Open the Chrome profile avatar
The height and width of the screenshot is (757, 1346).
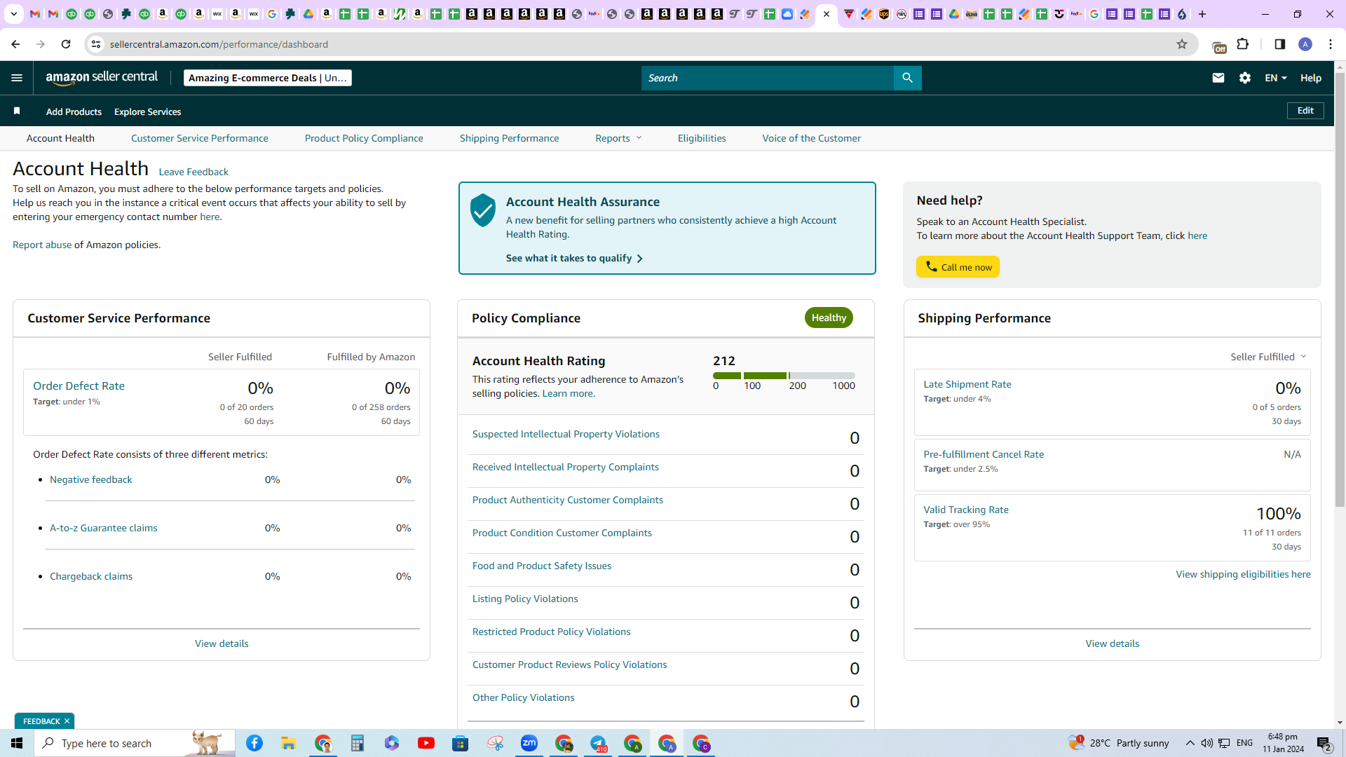[x=1305, y=44]
